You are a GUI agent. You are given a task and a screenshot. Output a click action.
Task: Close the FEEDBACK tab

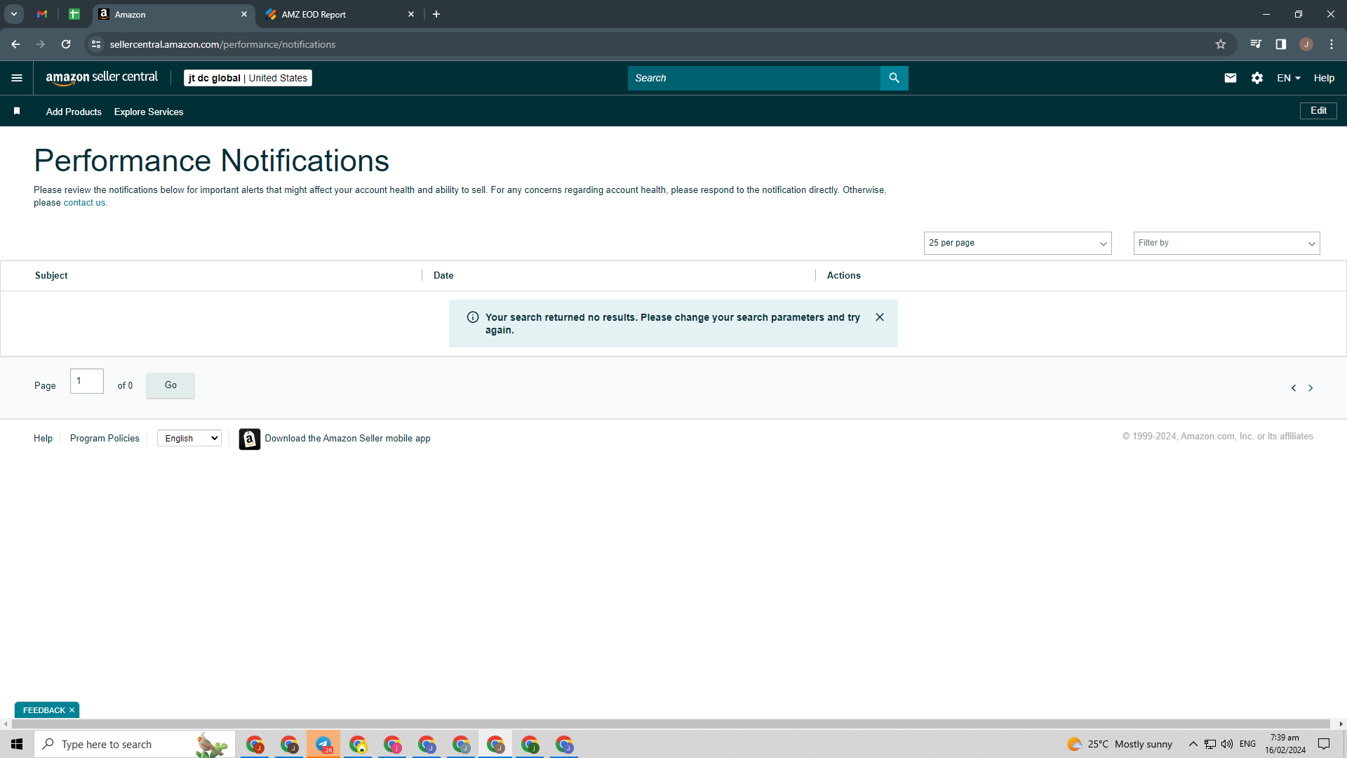[72, 710]
